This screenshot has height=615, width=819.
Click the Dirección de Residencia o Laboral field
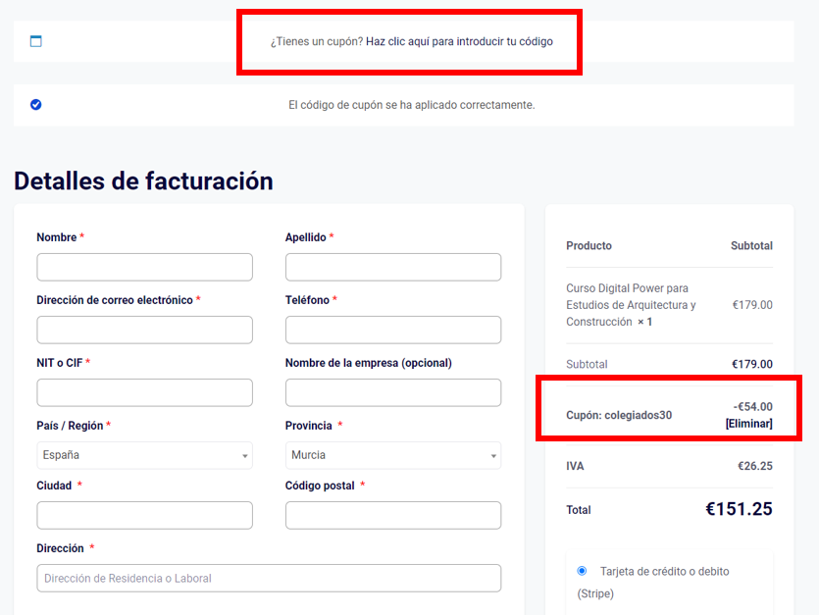[269, 578]
